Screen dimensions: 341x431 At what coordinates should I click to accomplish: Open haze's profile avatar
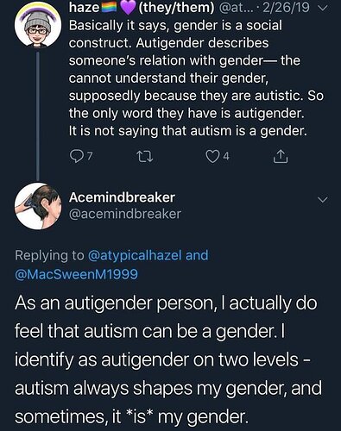38,24
